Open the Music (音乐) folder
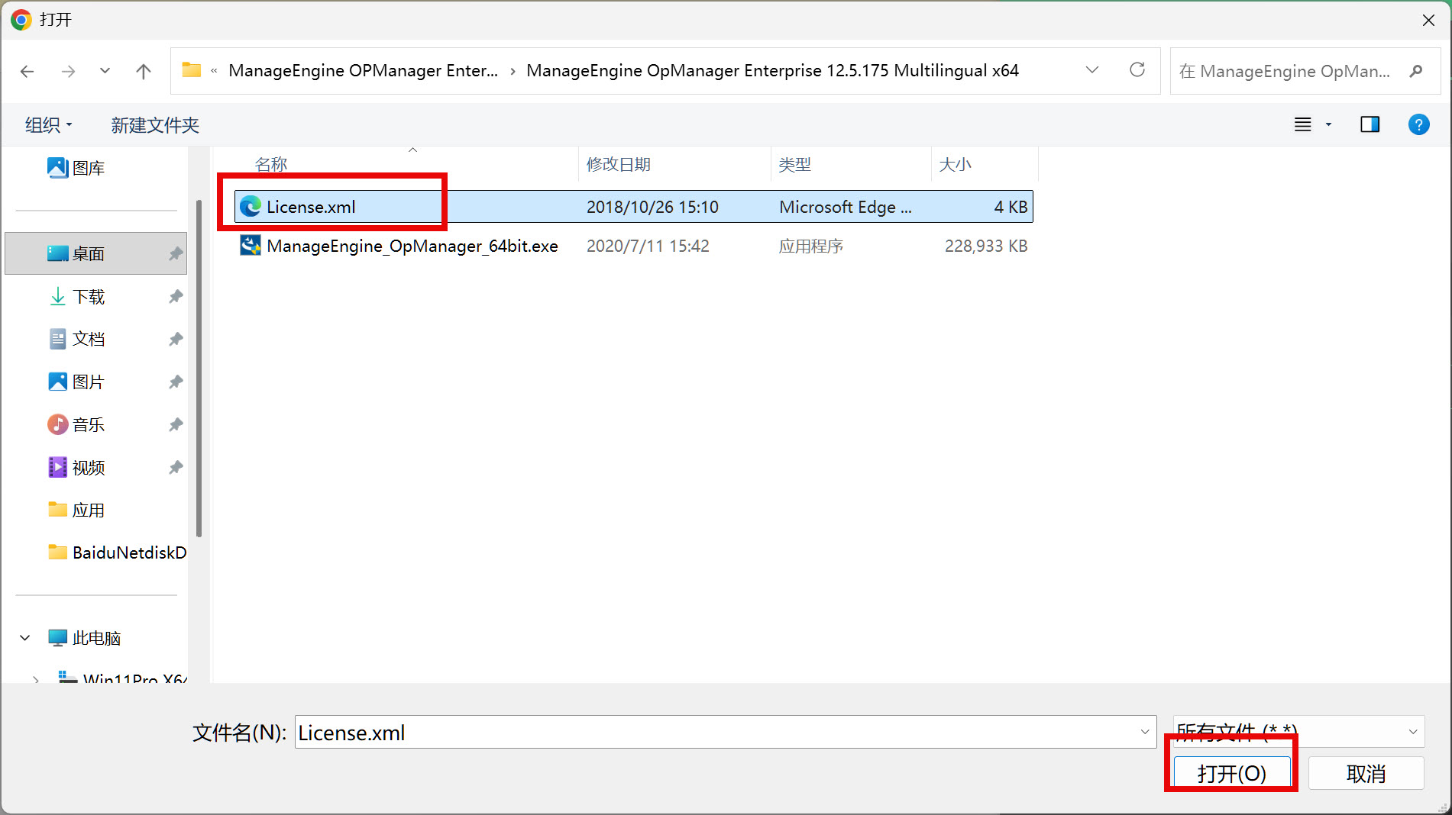 pyautogui.click(x=89, y=424)
